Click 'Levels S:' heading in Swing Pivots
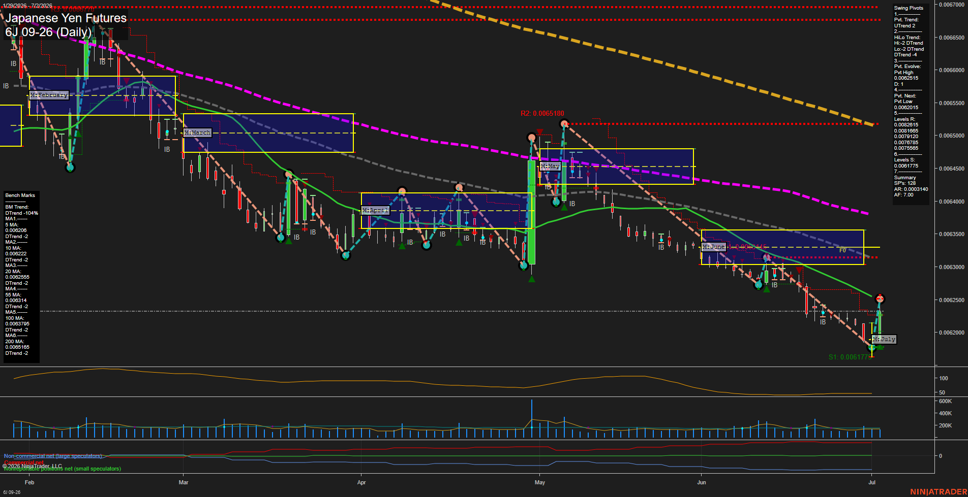Screen dimensions: 968x497 (904, 160)
